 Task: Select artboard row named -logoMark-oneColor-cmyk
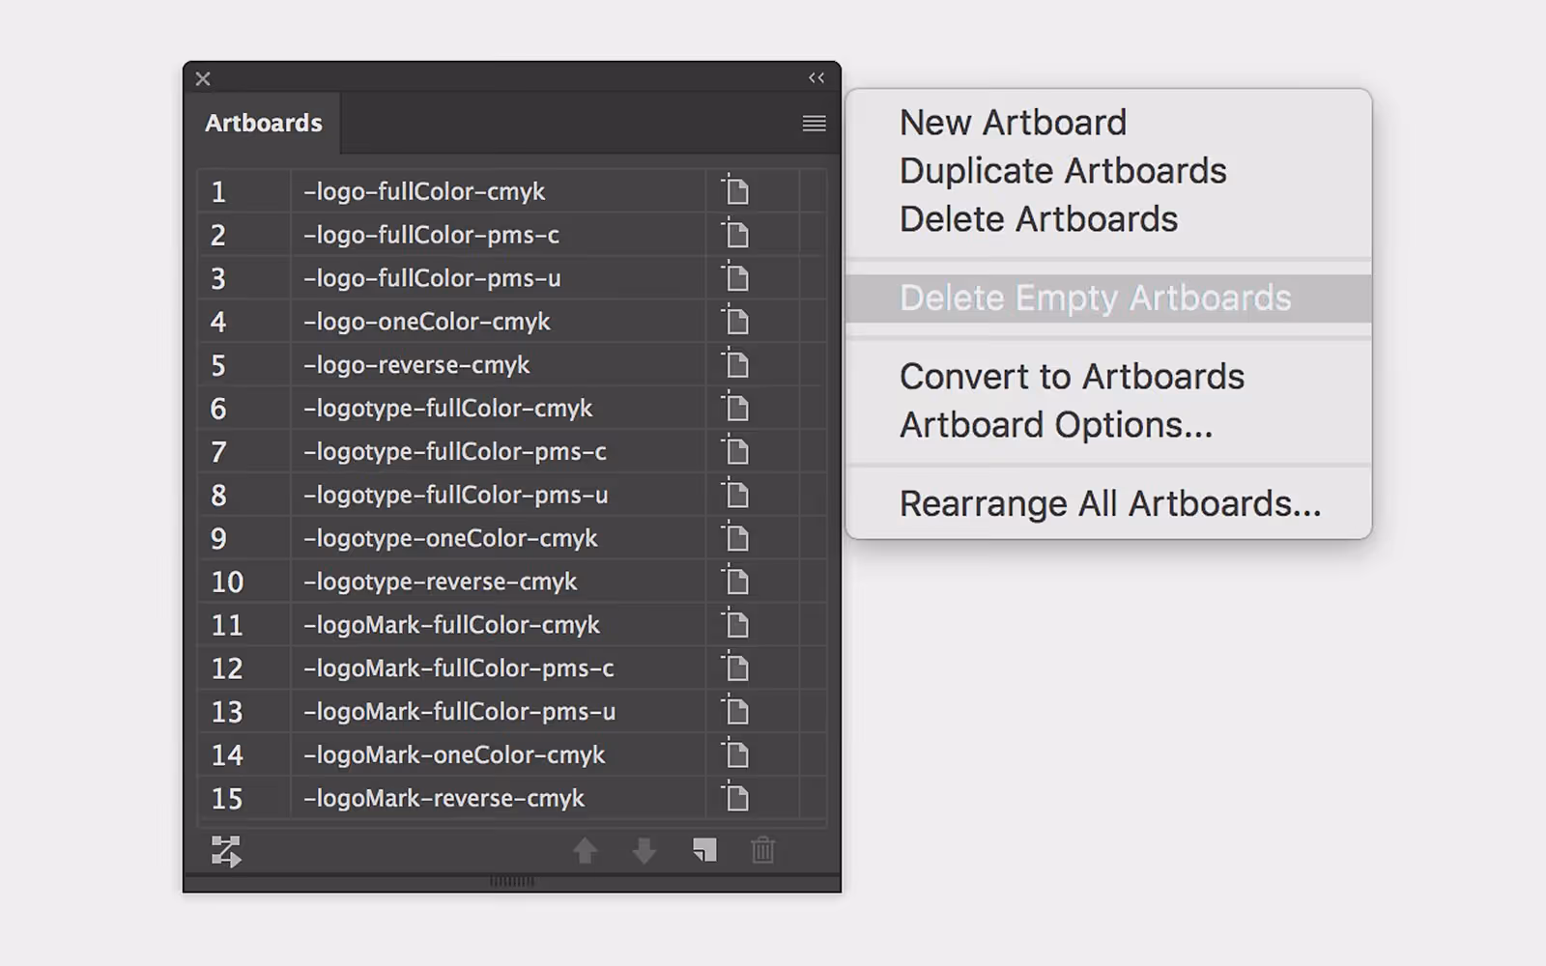[x=512, y=755]
